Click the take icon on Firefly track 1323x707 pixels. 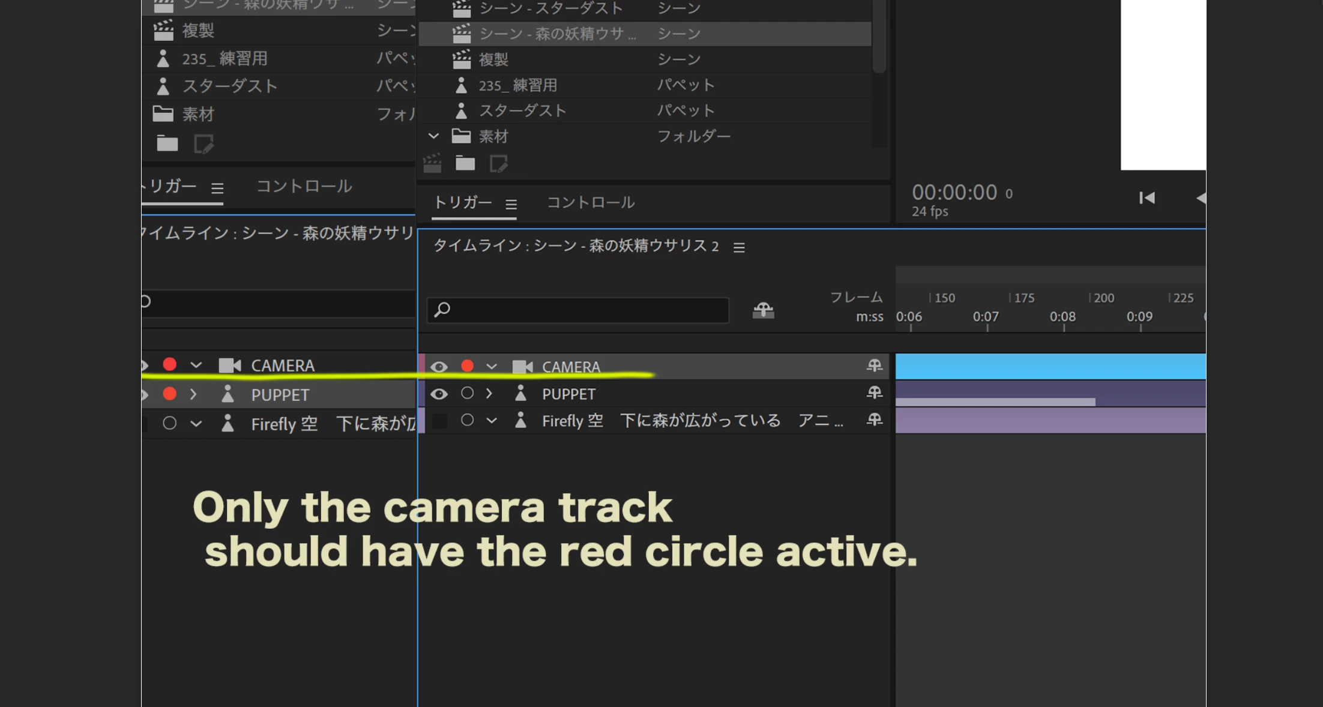pyautogui.click(x=874, y=420)
